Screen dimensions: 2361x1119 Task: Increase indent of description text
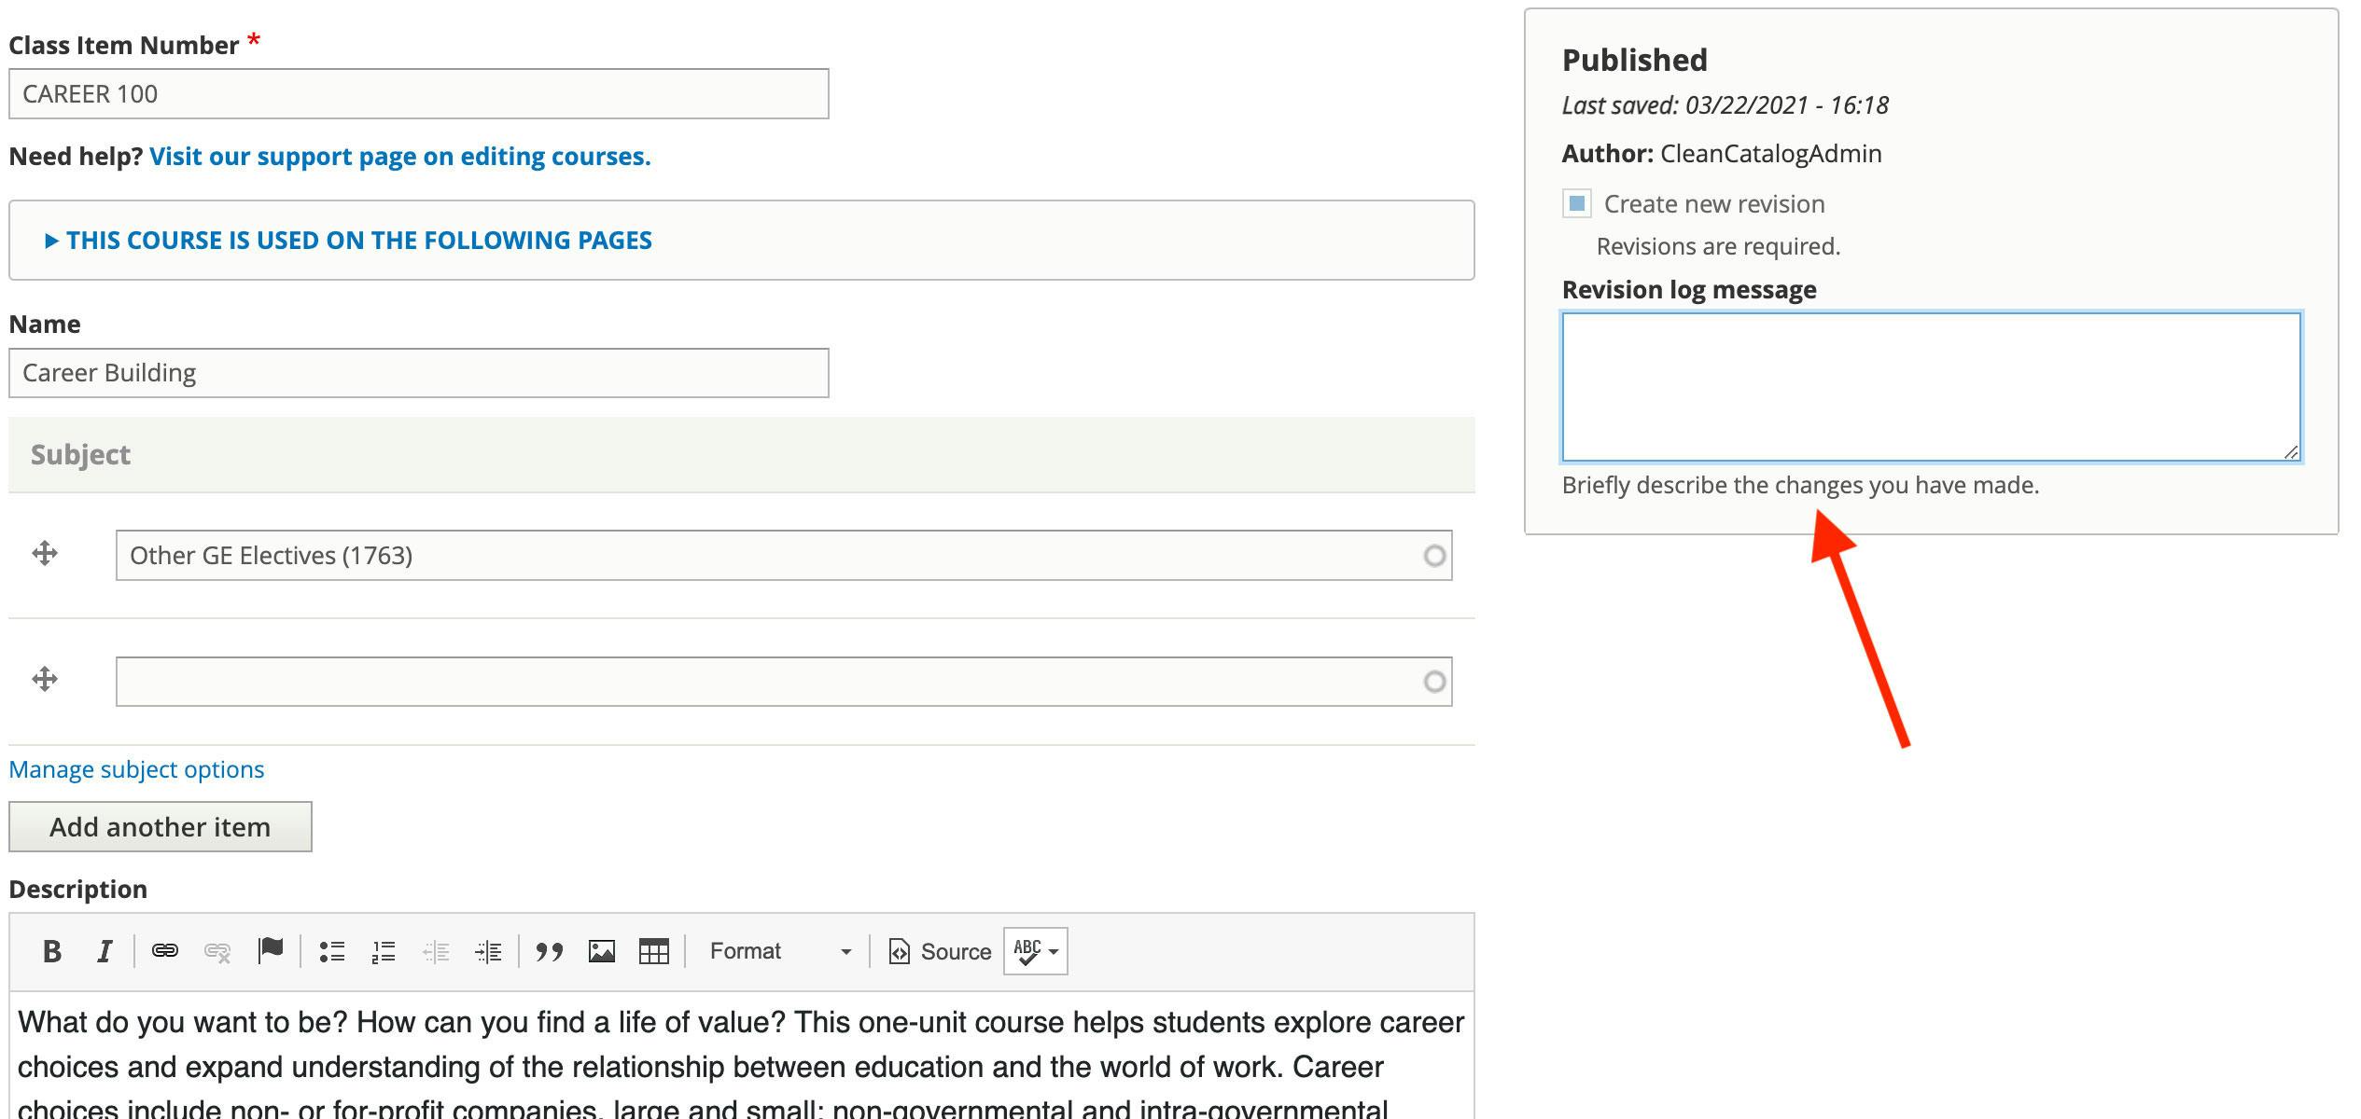tap(488, 951)
